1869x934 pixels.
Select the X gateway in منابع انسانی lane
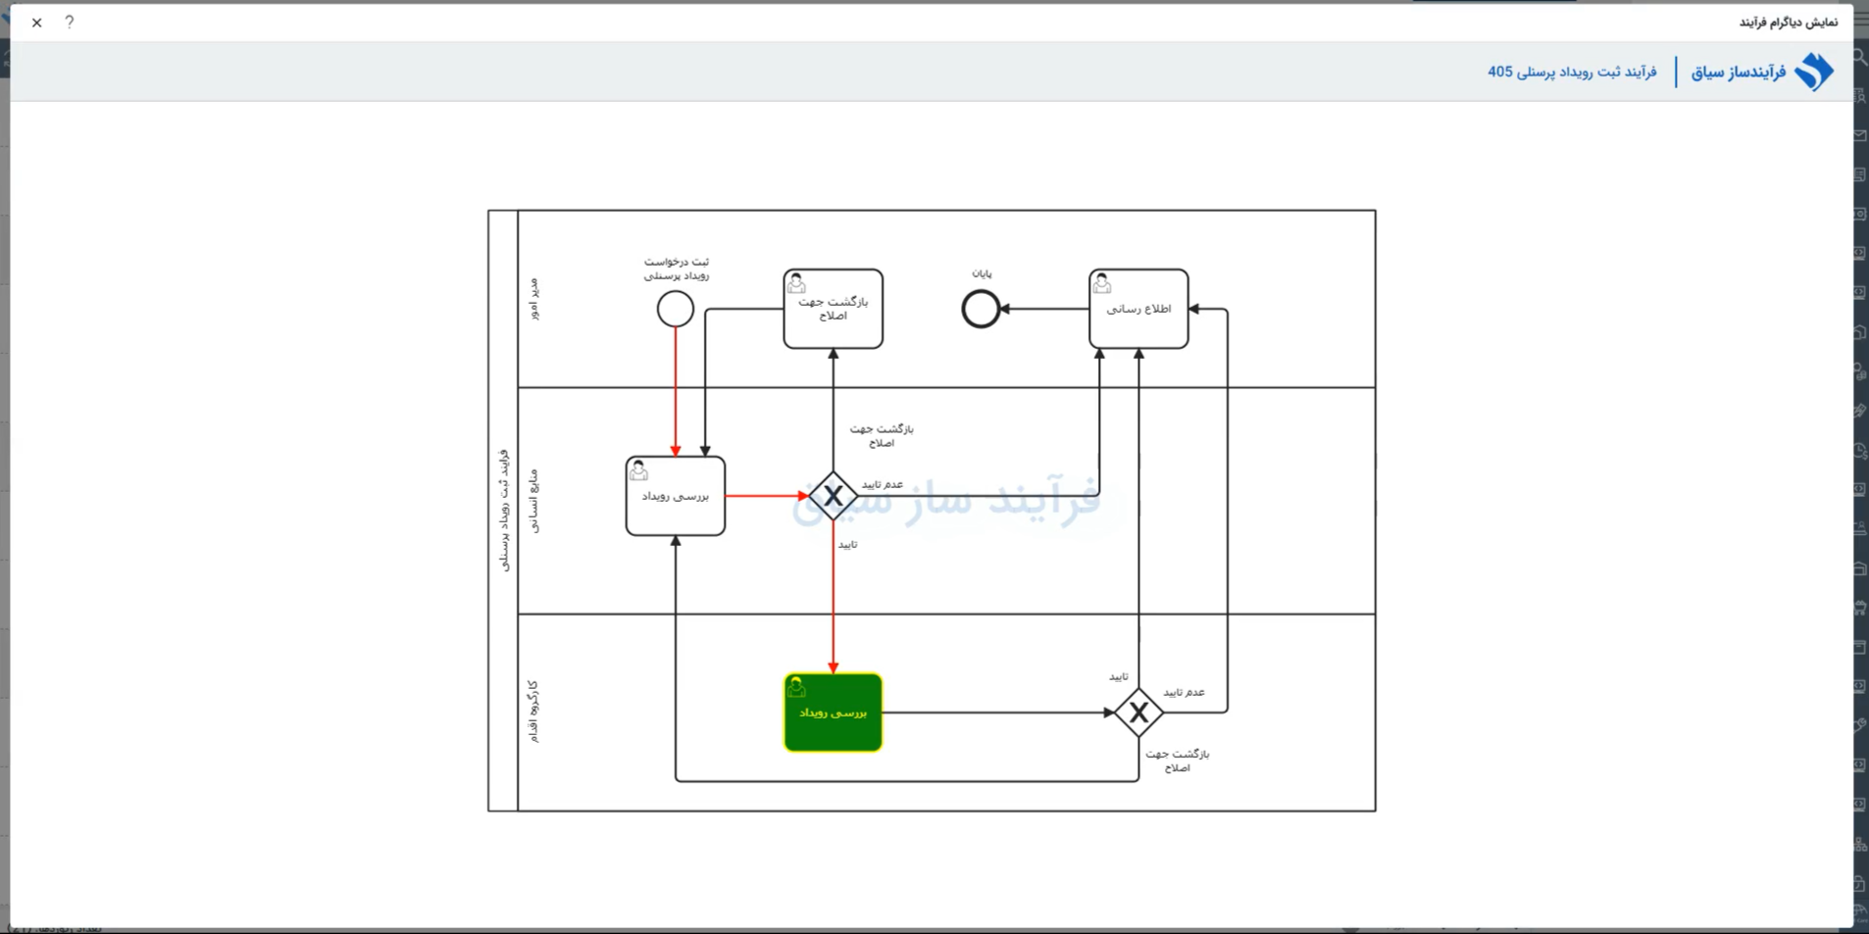point(833,496)
